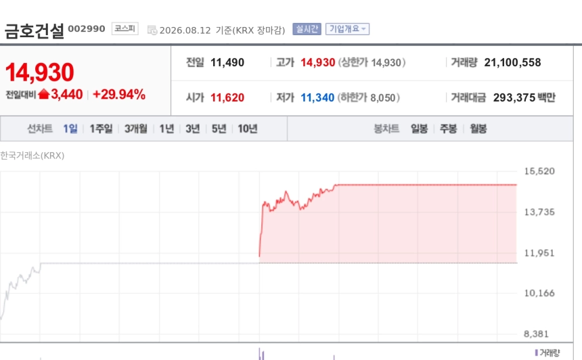Screen dimensions: 582x360
Task: Open the 일봉 daily candle chart
Action: point(420,129)
